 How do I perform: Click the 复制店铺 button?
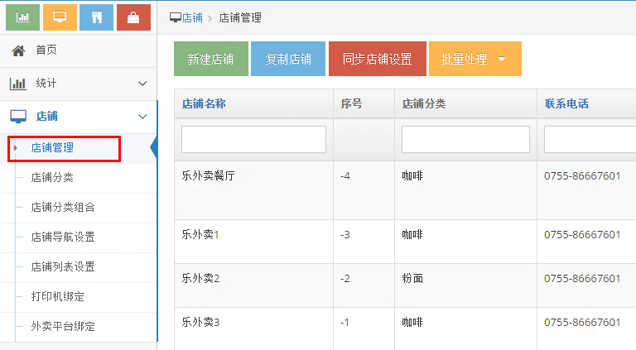(288, 59)
